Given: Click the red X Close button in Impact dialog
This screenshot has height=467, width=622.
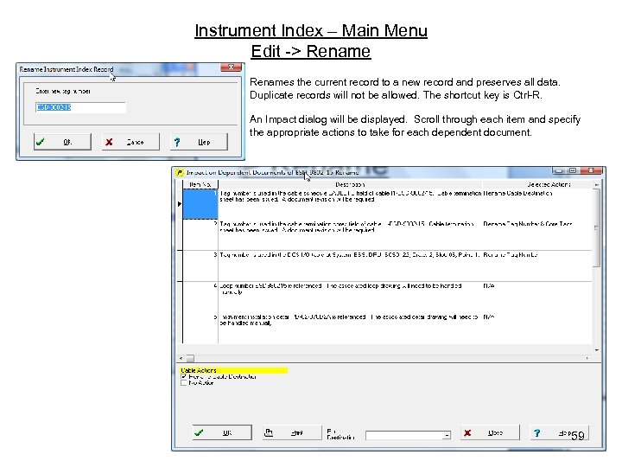Looking at the screenshot, I should pos(491,433).
